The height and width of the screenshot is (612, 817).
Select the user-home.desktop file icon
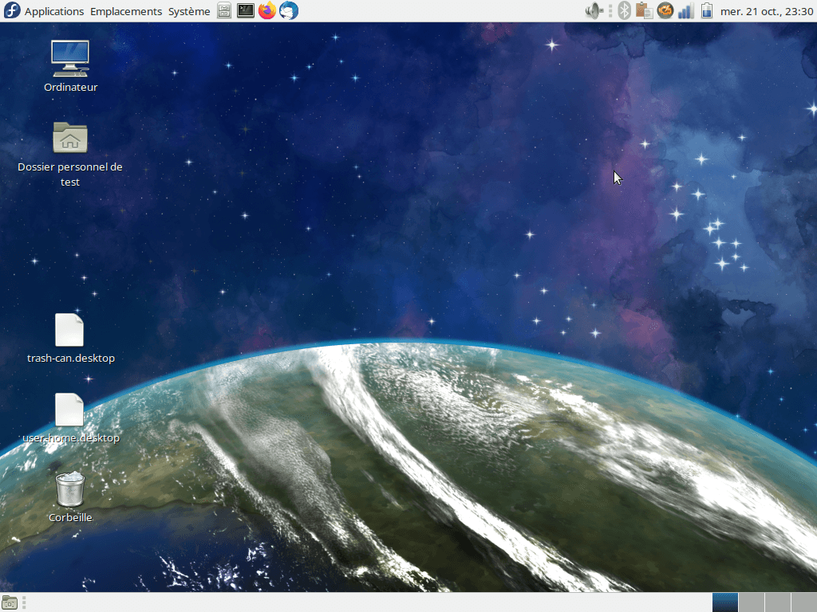[69, 409]
